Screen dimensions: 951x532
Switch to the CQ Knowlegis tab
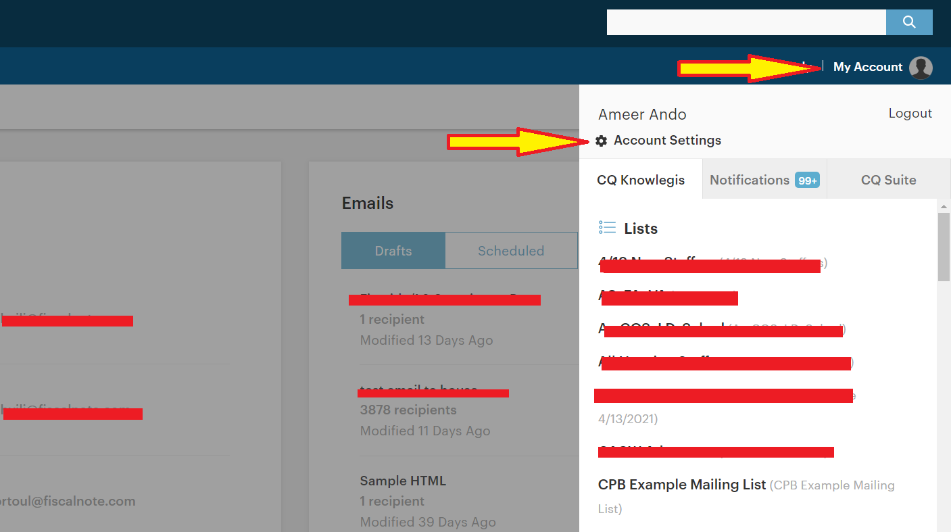pos(640,180)
